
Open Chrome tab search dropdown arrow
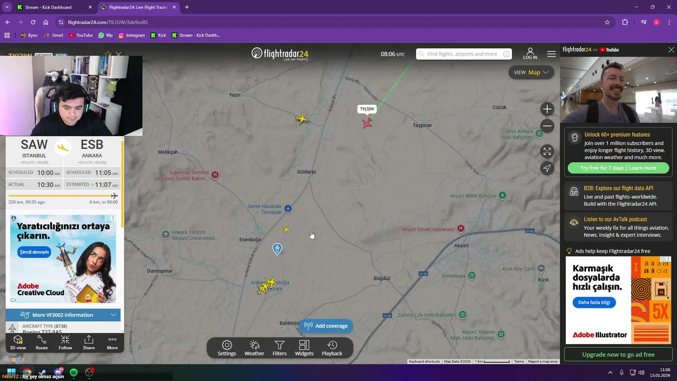point(7,7)
